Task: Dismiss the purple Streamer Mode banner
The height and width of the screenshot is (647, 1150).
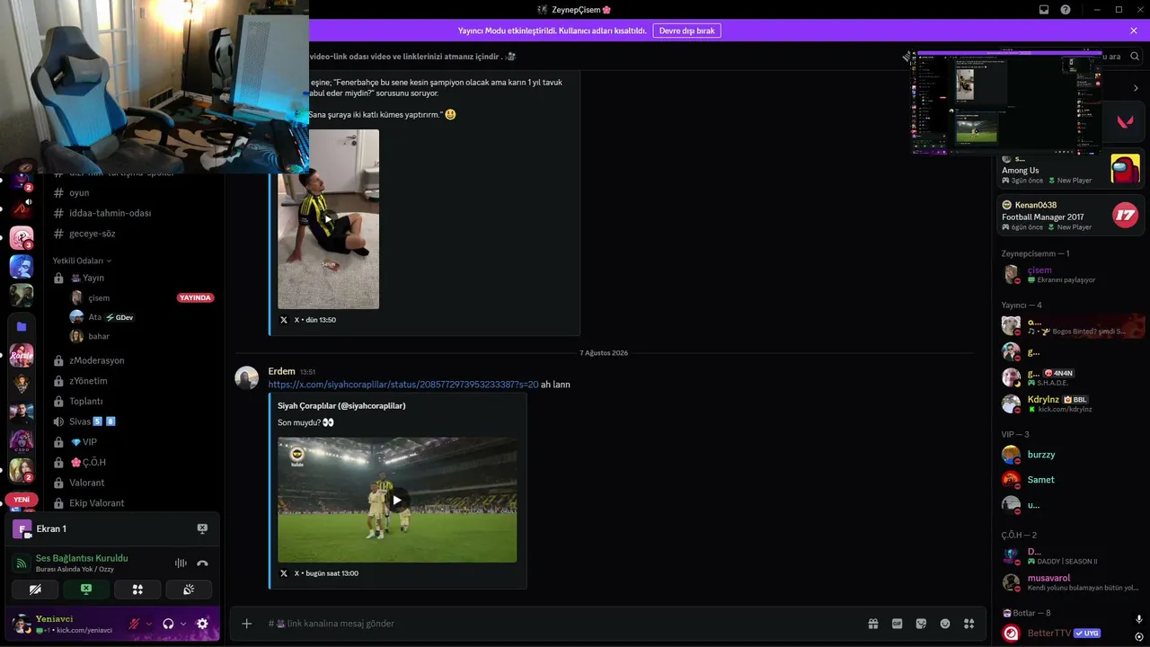Action: pyautogui.click(x=1134, y=31)
